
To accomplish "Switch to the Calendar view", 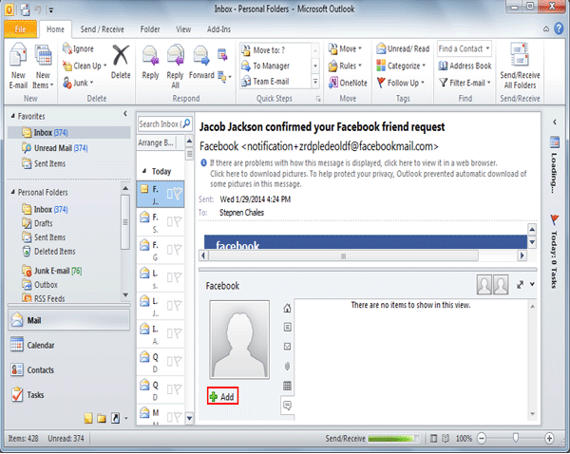I will [68, 345].
